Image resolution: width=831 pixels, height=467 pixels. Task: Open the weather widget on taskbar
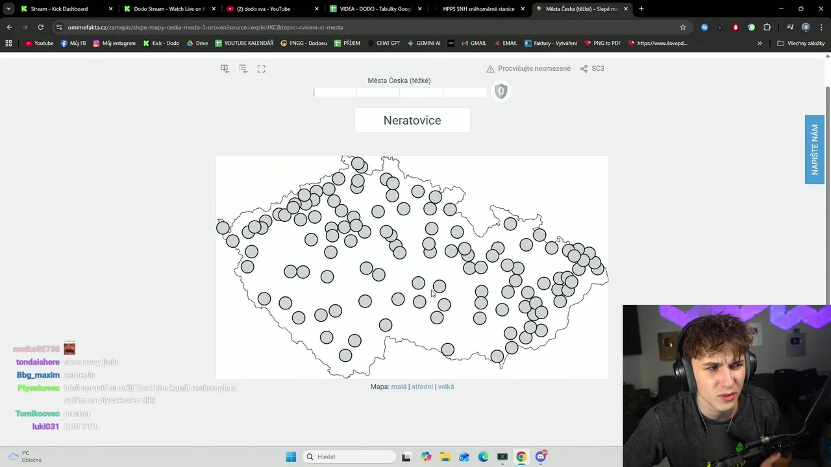tap(23, 457)
